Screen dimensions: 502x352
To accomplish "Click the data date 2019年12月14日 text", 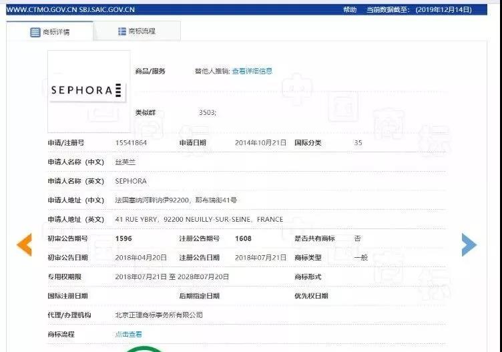I will tap(443, 9).
